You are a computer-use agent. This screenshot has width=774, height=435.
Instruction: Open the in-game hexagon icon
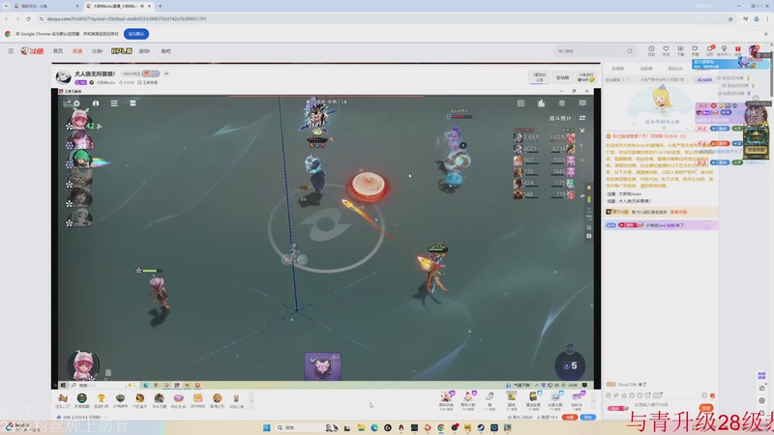pos(562,103)
